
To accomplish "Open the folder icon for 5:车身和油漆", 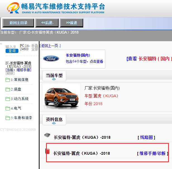I will click(x=8, y=118).
